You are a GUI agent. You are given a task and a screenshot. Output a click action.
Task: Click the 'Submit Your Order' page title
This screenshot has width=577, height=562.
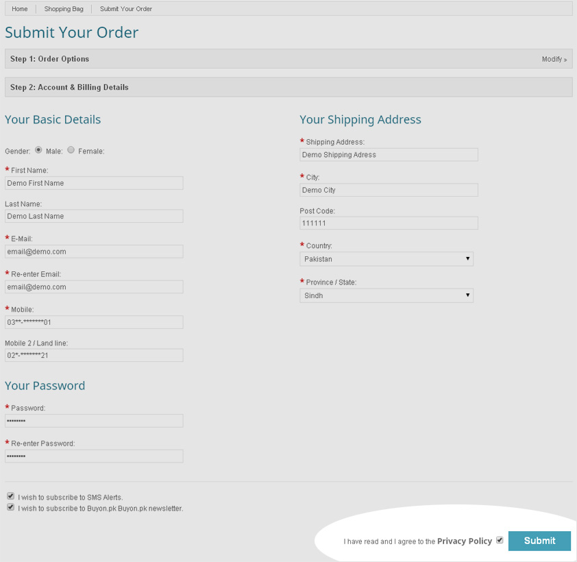click(72, 32)
